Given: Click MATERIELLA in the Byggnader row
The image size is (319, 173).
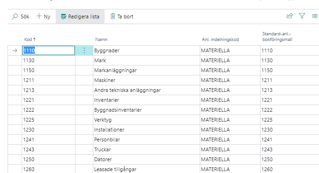Looking at the screenshot, I should tap(215, 51).
